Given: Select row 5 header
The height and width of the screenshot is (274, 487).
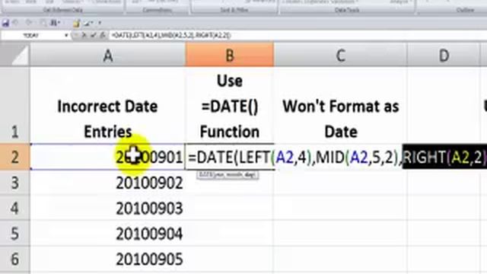Looking at the screenshot, I should (15, 233).
